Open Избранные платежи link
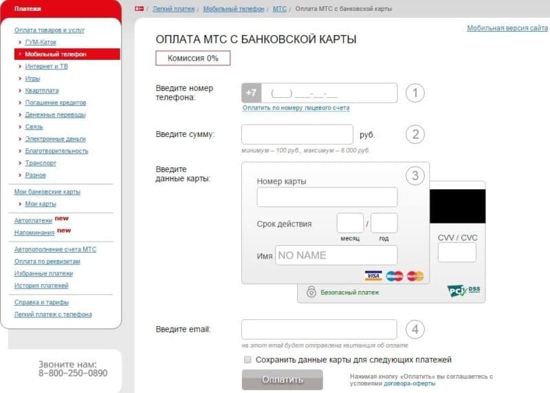The image size is (550, 393). tap(43, 274)
